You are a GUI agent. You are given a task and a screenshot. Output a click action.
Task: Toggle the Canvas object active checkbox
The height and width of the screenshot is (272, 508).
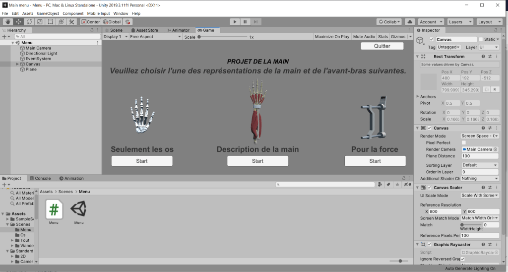click(x=432, y=40)
